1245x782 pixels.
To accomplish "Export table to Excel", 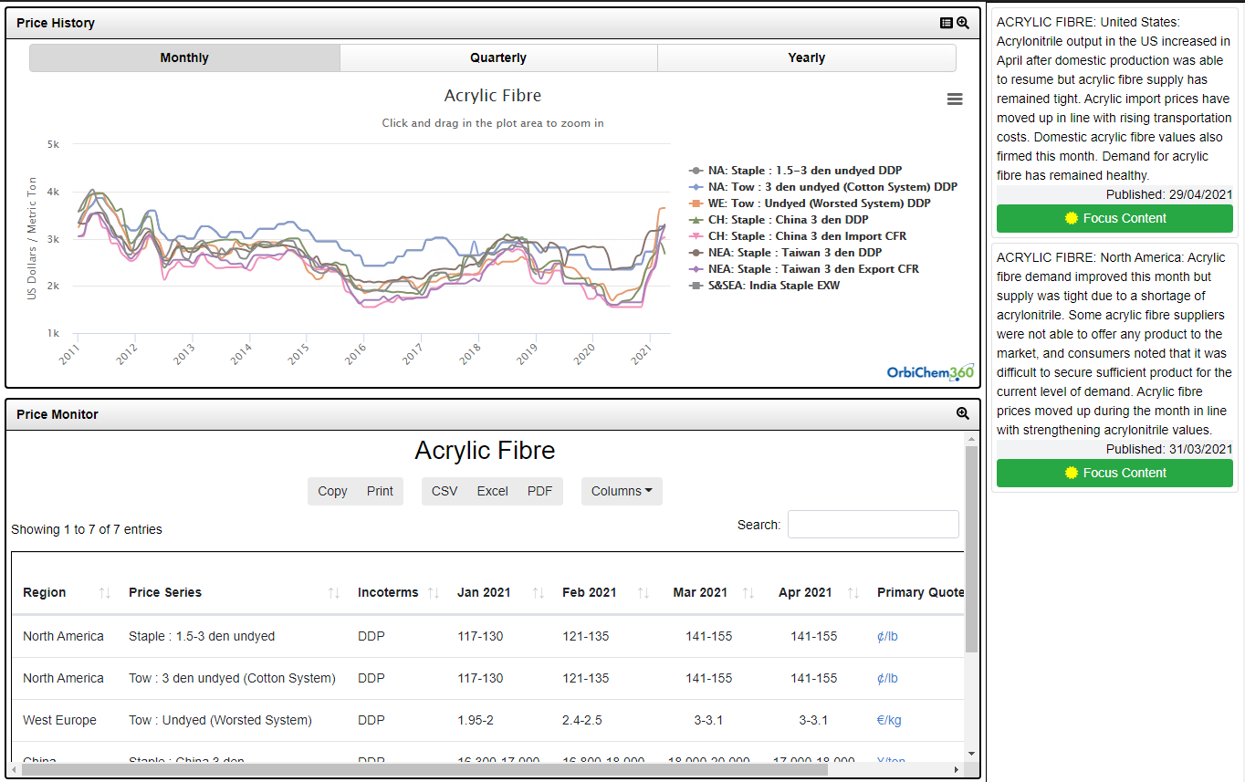I will pos(492,491).
